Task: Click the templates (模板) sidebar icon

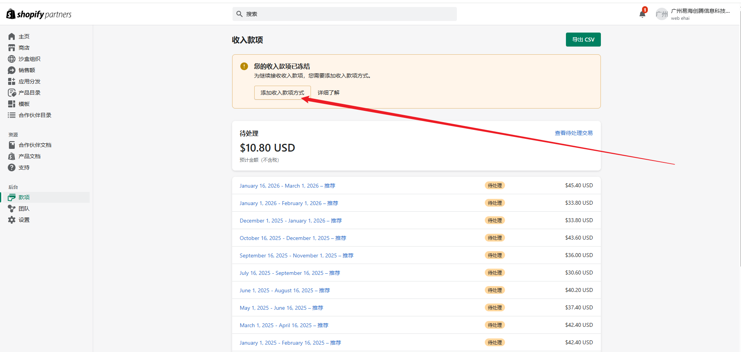Action: 12,104
